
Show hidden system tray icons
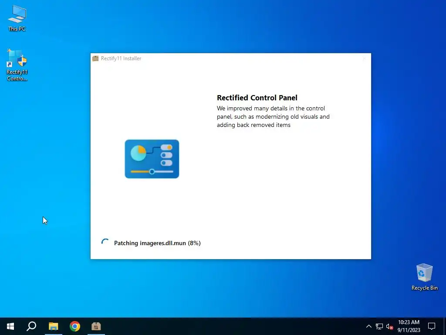[x=368, y=326]
